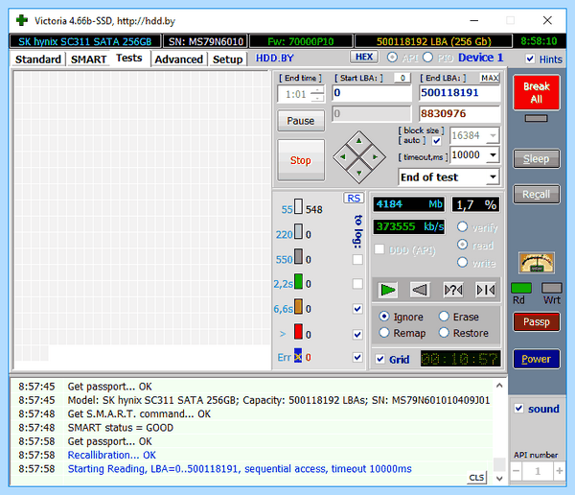The width and height of the screenshot is (575, 495).
Task: Open the timeout ms dropdown
Action: [x=493, y=154]
